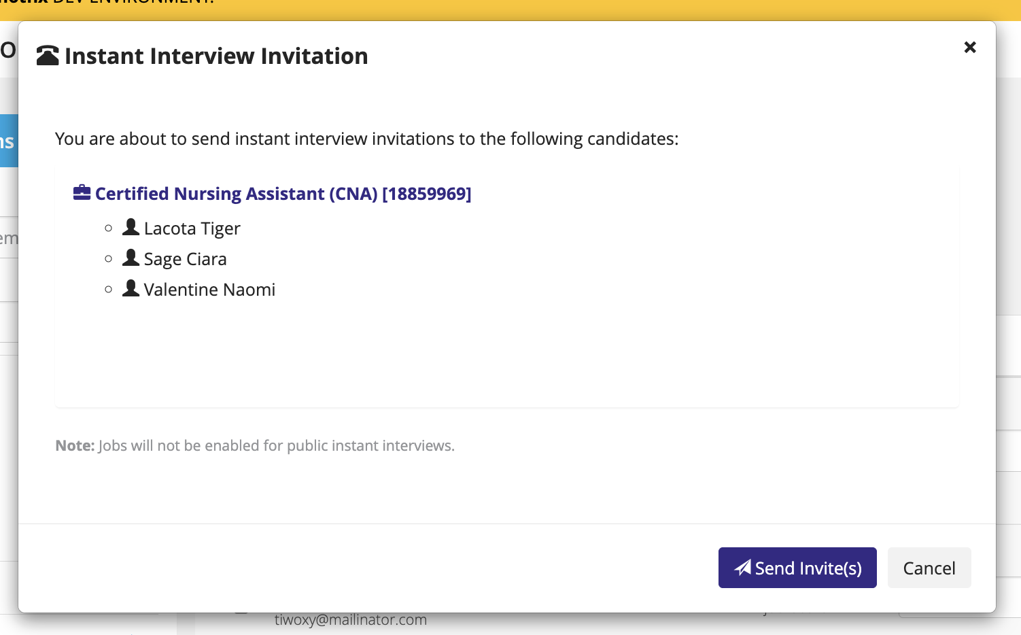Screen dimensions: 1021x635
Task: Click the bullet marker before Sage Ciara
Action: click(109, 259)
